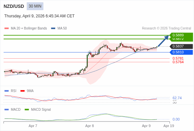Click the MA 20 + Bollinger Bands legend swatch

(7, 28)
